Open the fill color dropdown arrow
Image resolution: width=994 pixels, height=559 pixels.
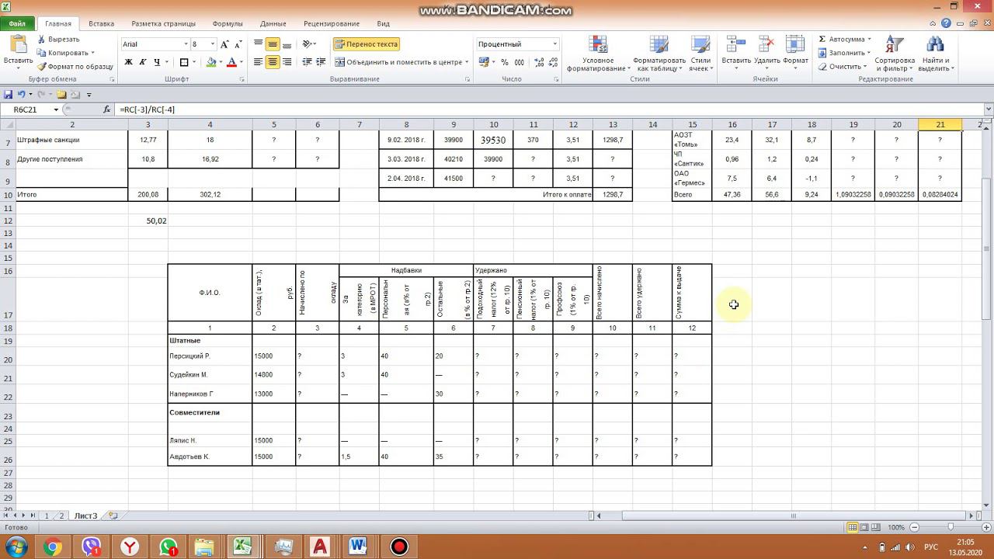pyautogui.click(x=221, y=62)
